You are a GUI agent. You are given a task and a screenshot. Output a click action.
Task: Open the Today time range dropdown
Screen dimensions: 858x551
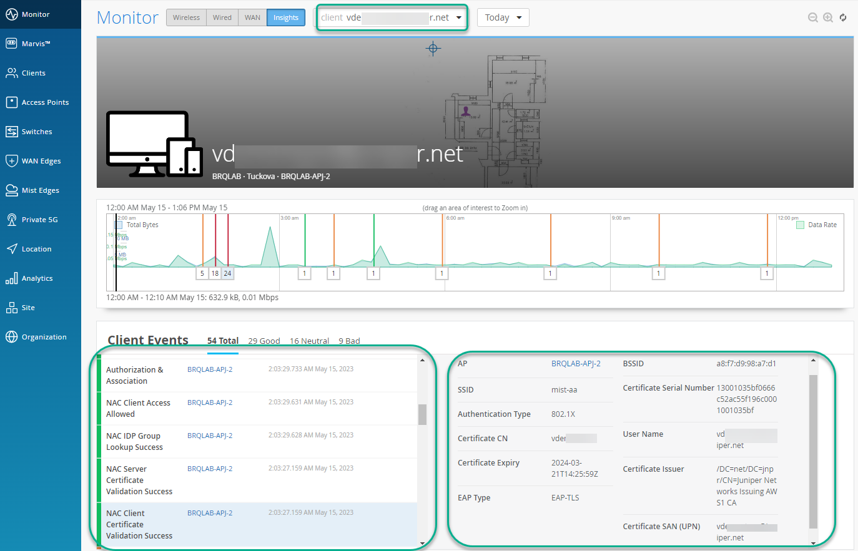click(503, 17)
